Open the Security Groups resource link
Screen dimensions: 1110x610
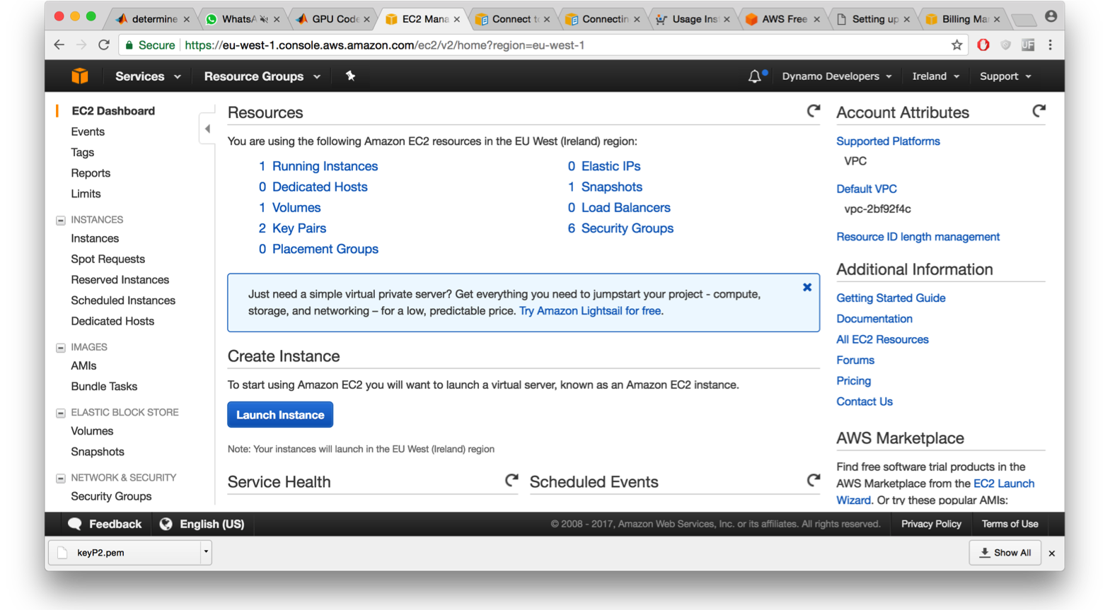pyautogui.click(x=627, y=228)
